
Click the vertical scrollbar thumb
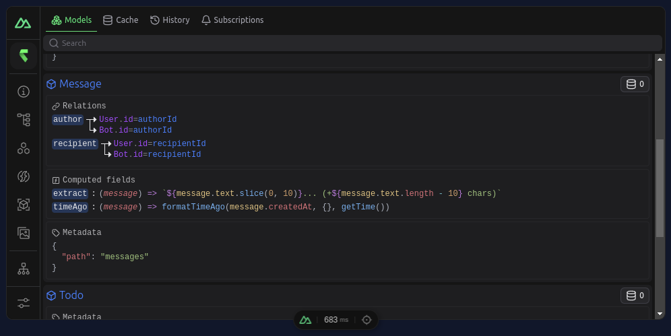660,188
